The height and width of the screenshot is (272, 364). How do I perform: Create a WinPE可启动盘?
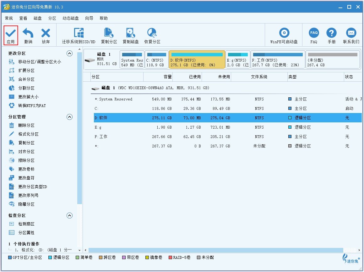point(284,36)
